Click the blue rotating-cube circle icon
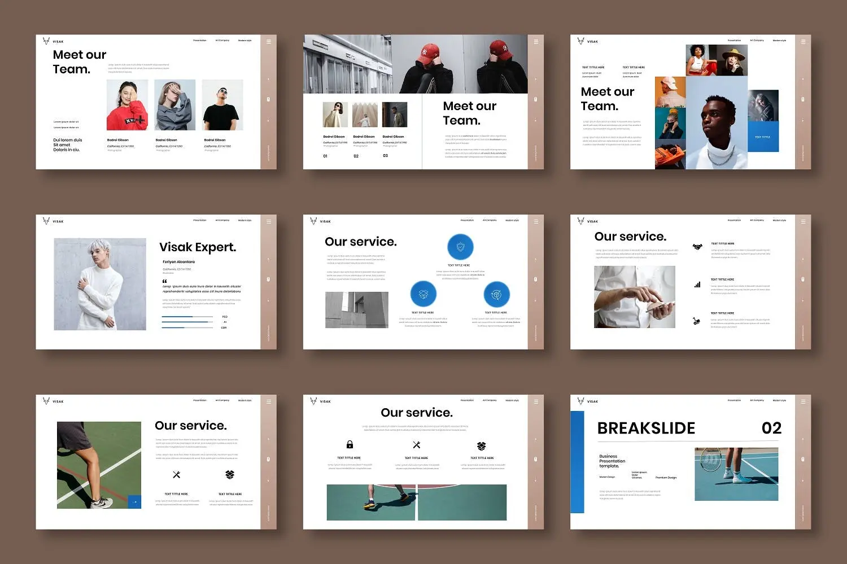Viewport: 847px width, 564px height. click(497, 294)
